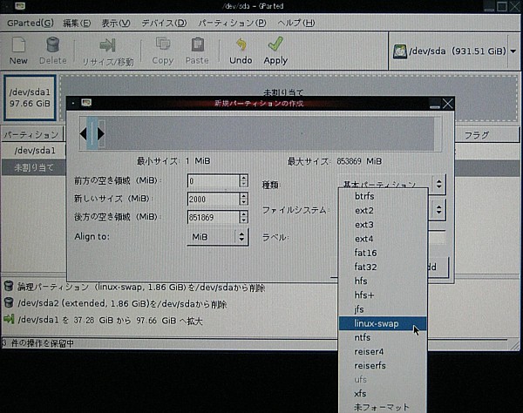Open the デバイス(D) menu
This screenshot has height=413, width=523.
(x=164, y=23)
